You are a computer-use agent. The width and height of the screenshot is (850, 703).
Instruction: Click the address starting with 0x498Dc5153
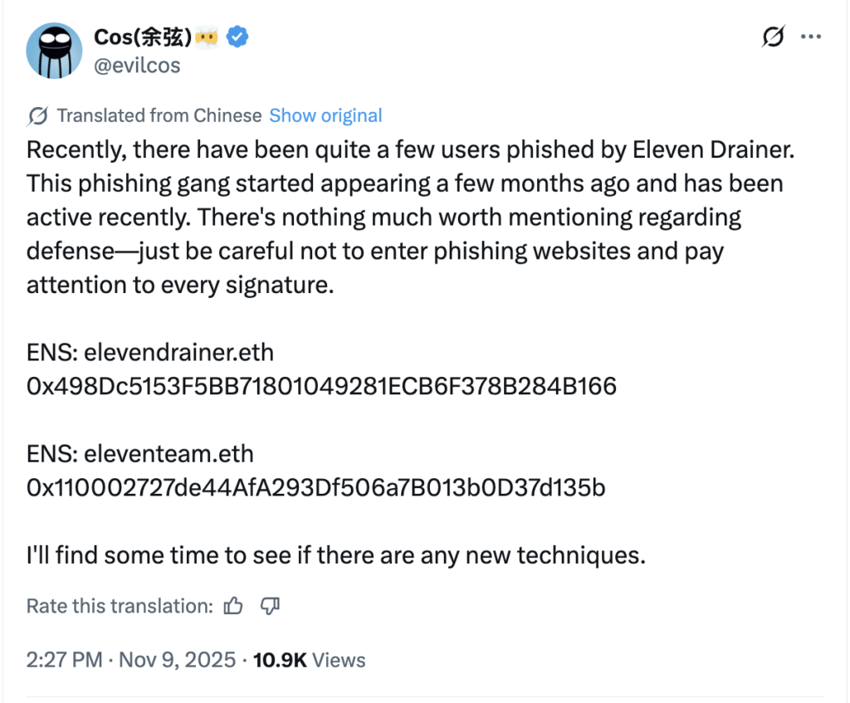pos(321,386)
